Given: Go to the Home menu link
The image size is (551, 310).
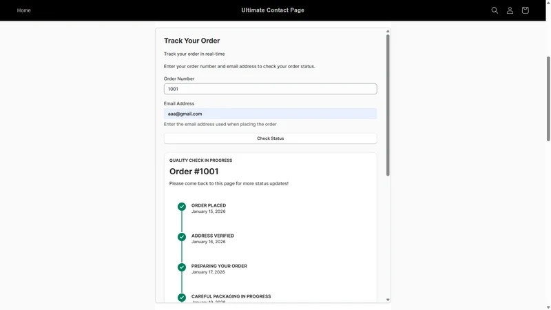Looking at the screenshot, I should click(x=24, y=10).
